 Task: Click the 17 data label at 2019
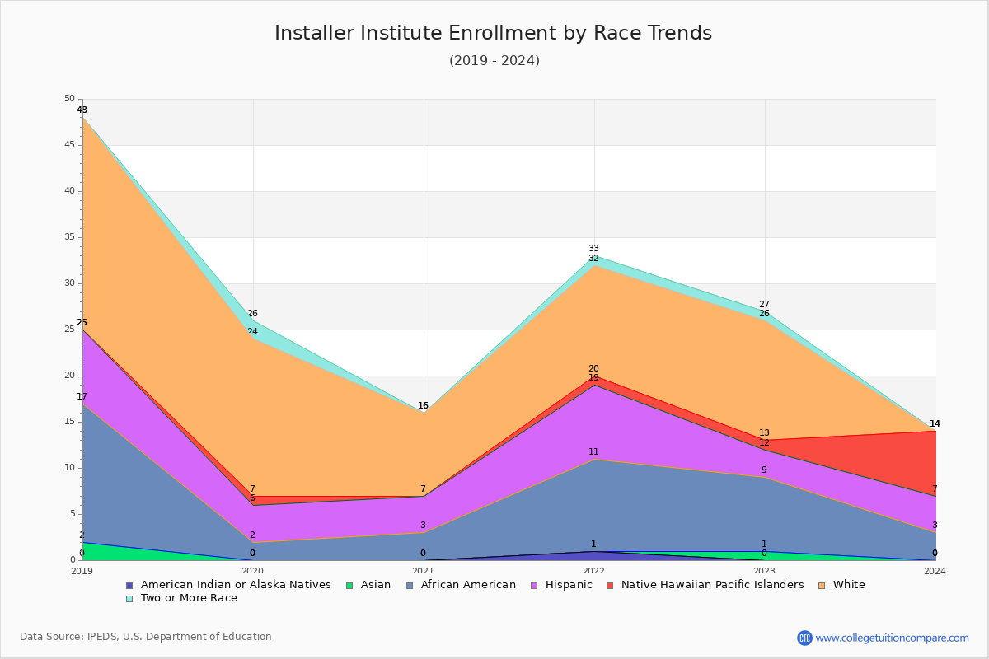pos(82,397)
